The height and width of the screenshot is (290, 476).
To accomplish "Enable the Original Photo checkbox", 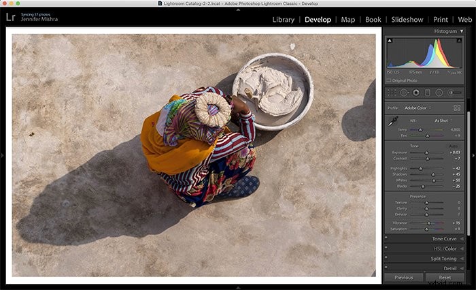I will 389,80.
